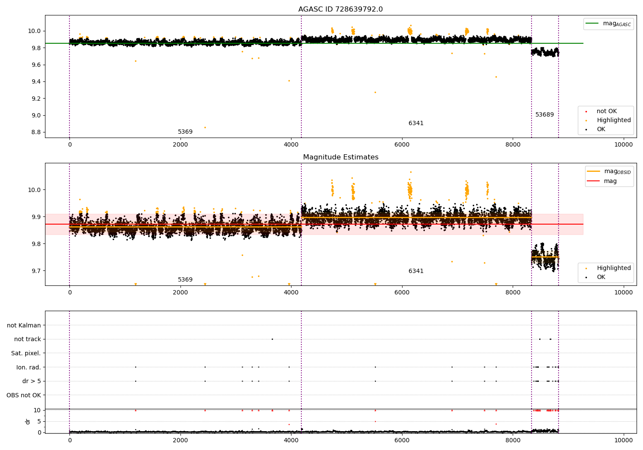Viewport: 643px width, 450px height.
Task: Click the 'not track' row label
Action: point(27,339)
